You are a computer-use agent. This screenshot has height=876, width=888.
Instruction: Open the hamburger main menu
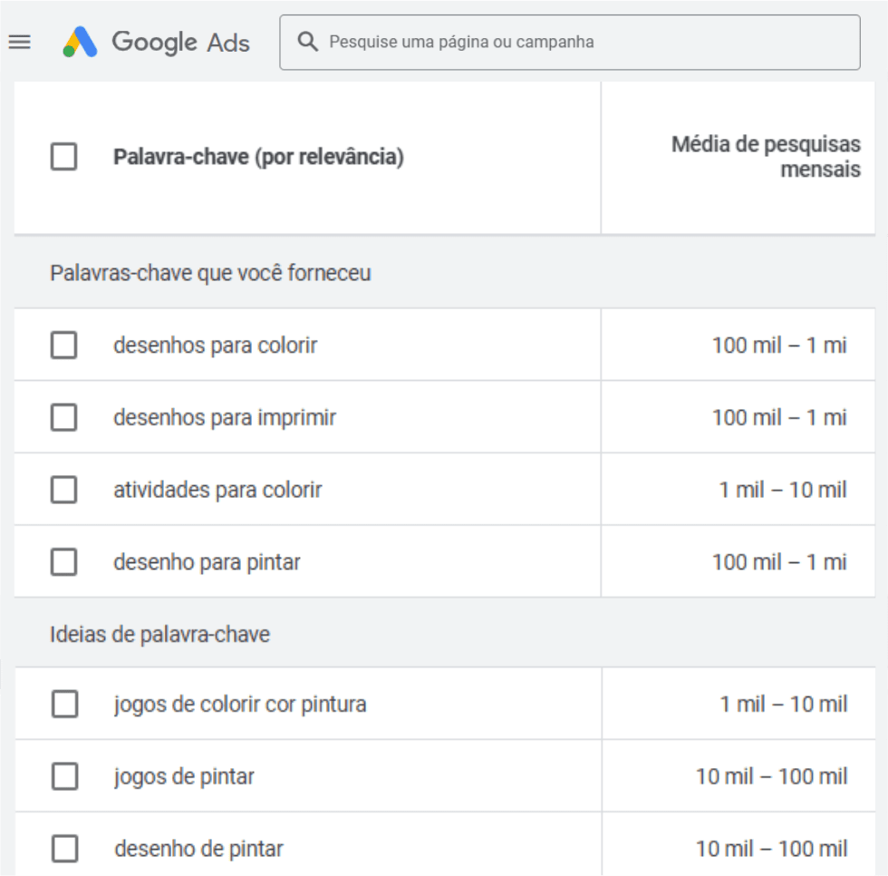click(19, 43)
